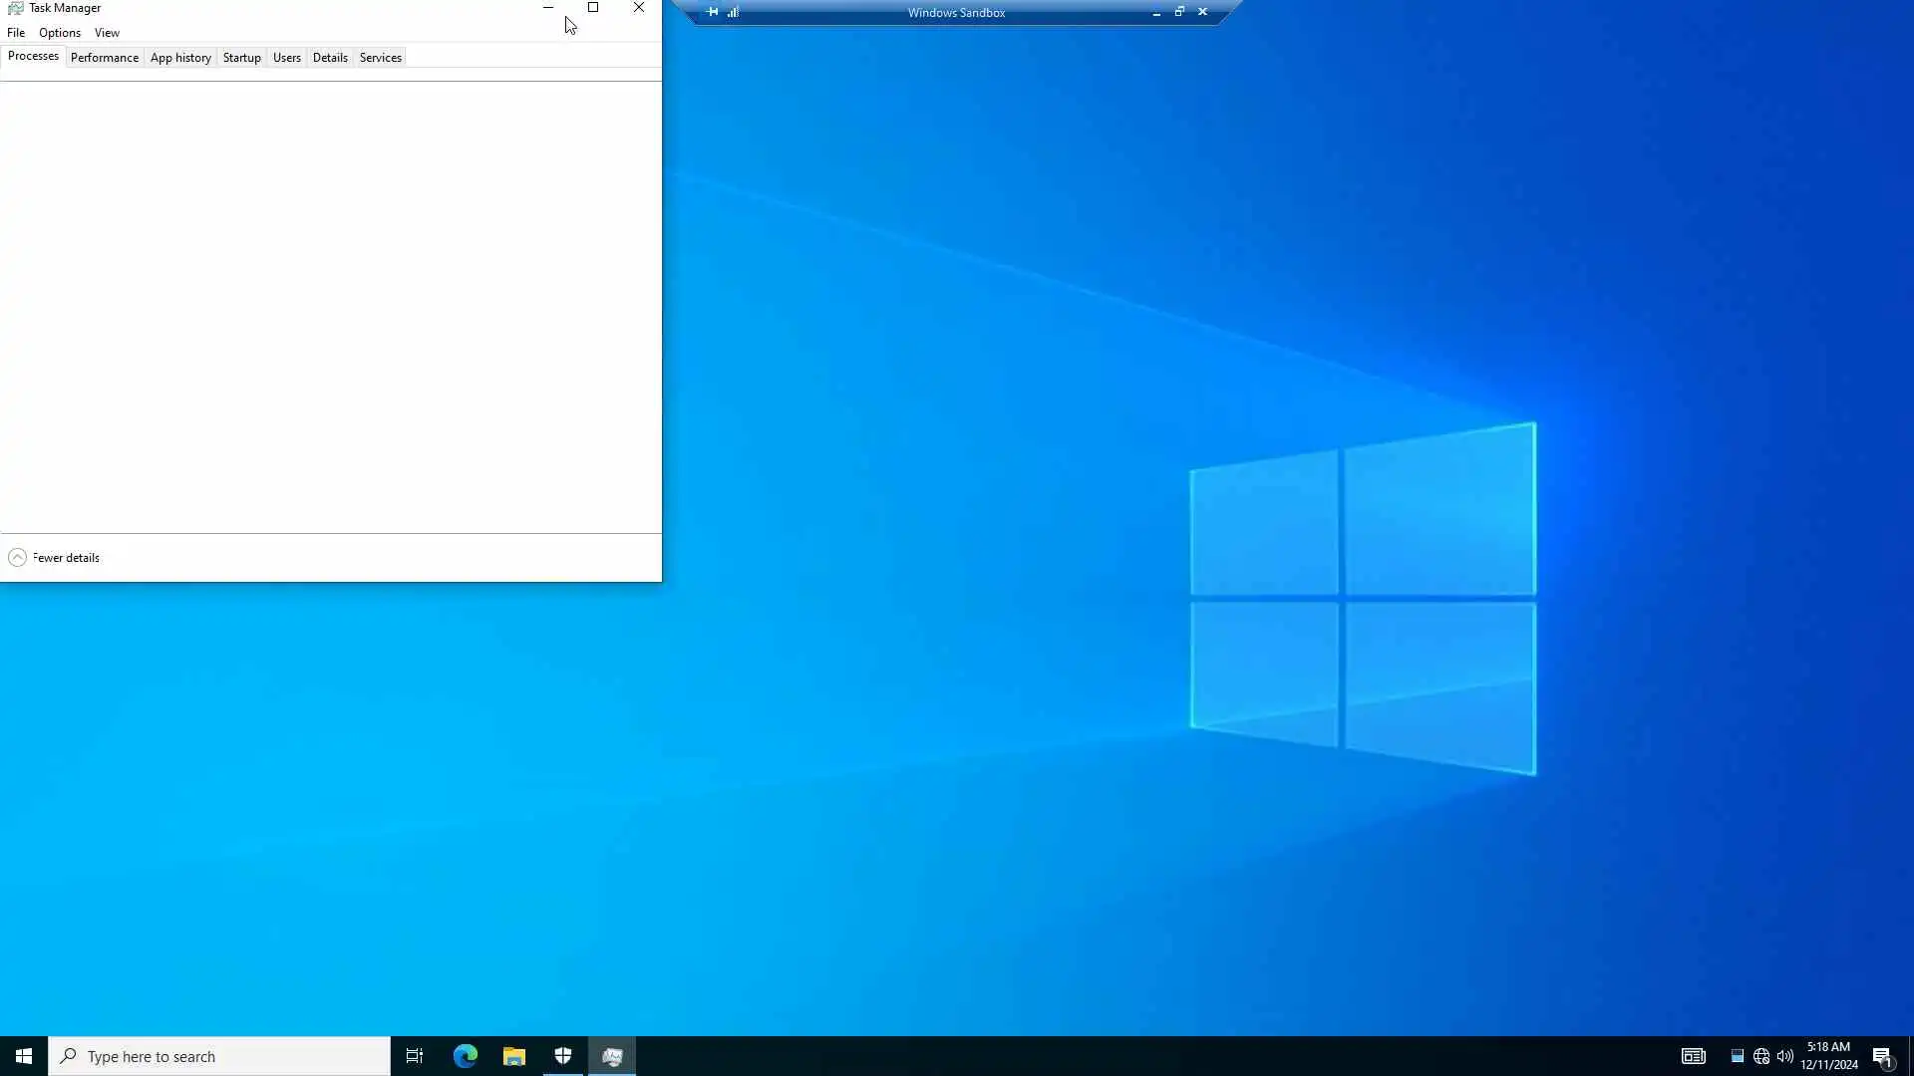Open the File menu
The image size is (1914, 1076).
[16, 33]
